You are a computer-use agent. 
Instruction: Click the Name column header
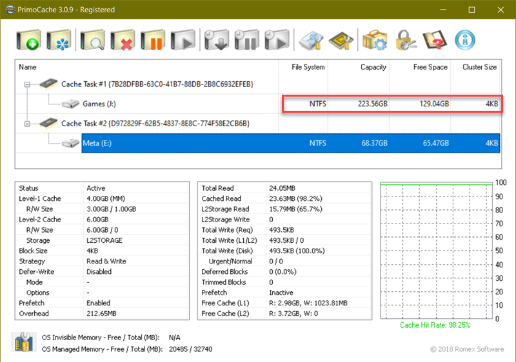tap(147, 67)
